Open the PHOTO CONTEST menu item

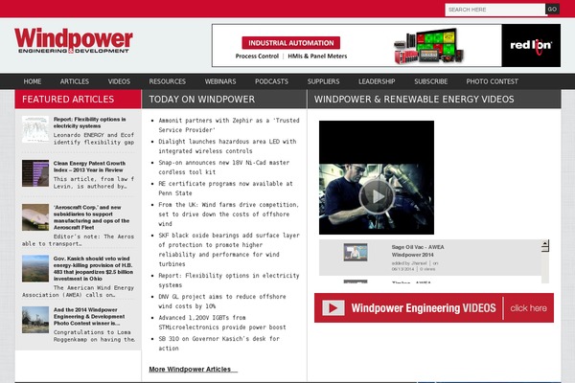click(493, 81)
